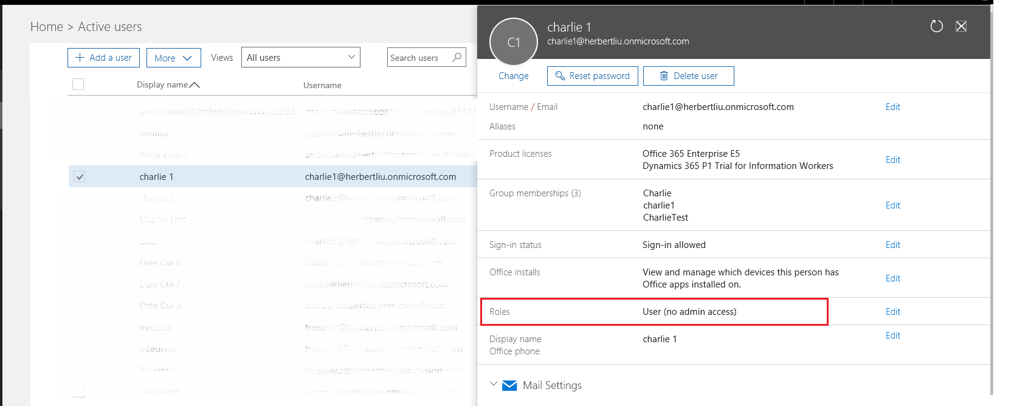This screenshot has height=406, width=1014.
Task: Click the refresh icon in charlie 1 panel header
Action: click(936, 26)
